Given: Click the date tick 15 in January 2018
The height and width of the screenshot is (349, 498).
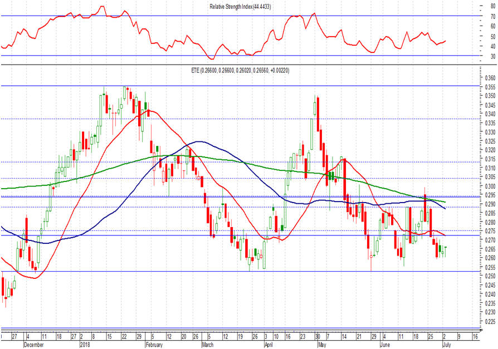Looking at the screenshot, I should pyautogui.click(x=109, y=337).
